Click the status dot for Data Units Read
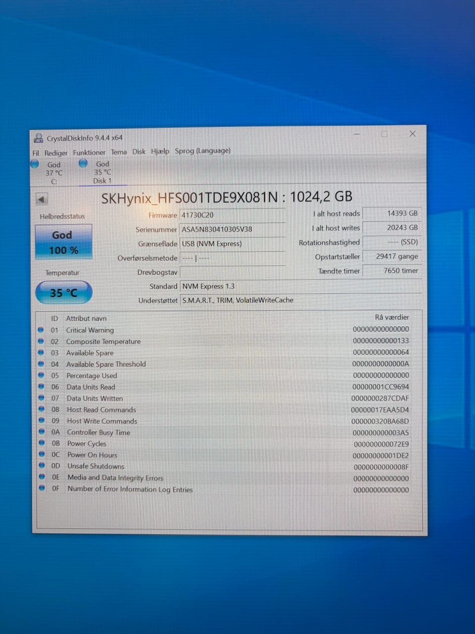475x634 pixels. pos(42,386)
